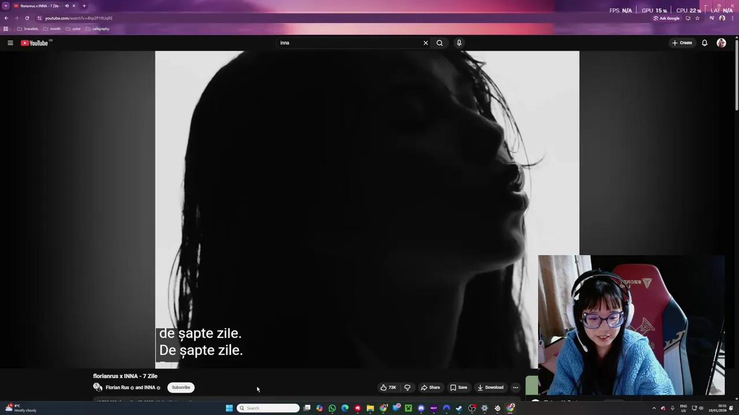Open WhatsApp from taskbar
Screen dimensions: 739x415
(x=332, y=408)
